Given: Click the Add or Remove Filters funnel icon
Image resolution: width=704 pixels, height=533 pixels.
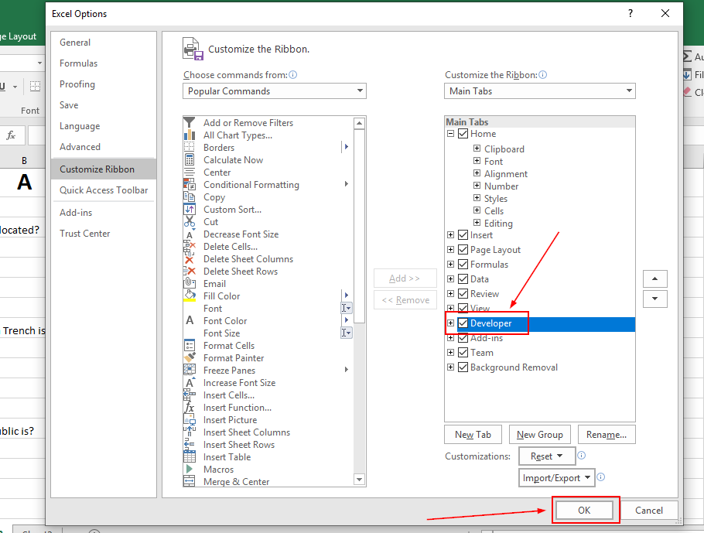Looking at the screenshot, I should [190, 122].
